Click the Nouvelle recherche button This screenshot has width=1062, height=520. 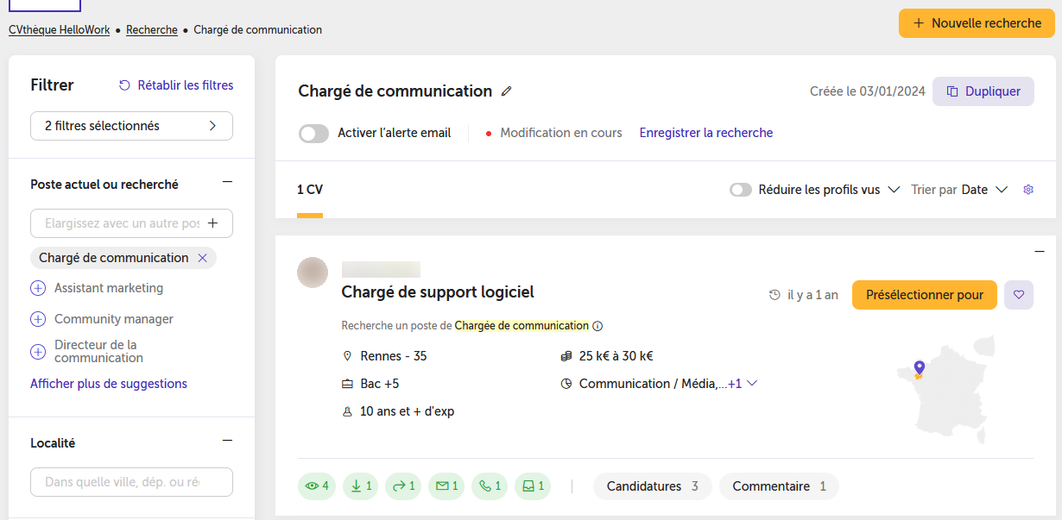click(x=977, y=23)
